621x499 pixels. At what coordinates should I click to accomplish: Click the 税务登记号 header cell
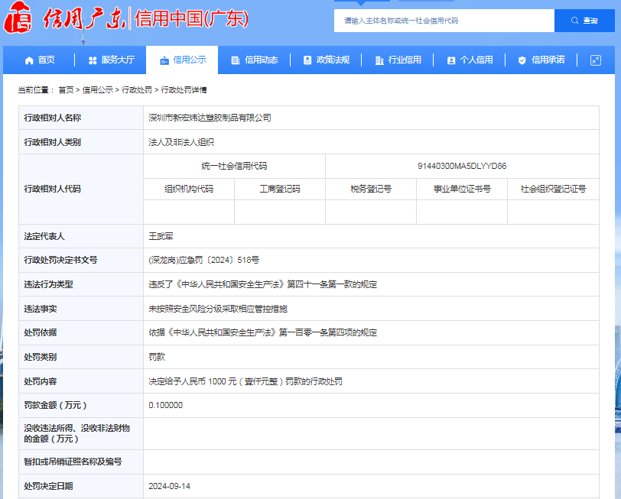point(371,189)
